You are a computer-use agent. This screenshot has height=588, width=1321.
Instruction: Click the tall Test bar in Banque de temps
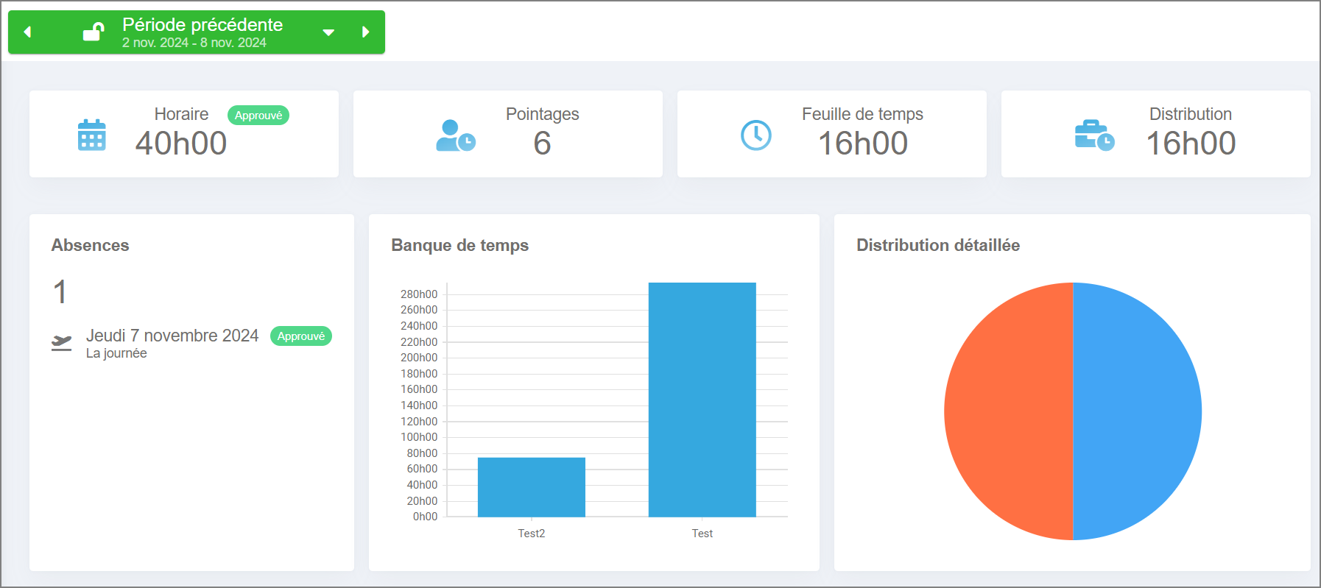(x=702, y=400)
